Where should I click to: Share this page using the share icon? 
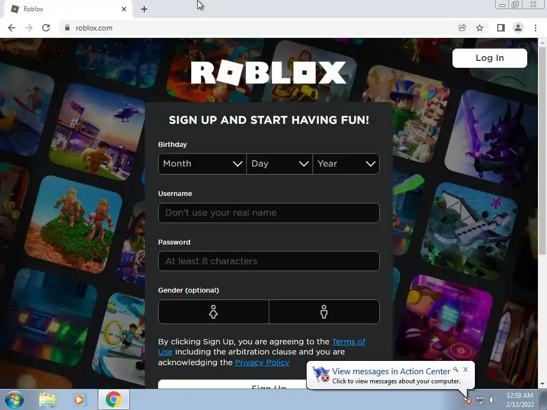pyautogui.click(x=462, y=28)
